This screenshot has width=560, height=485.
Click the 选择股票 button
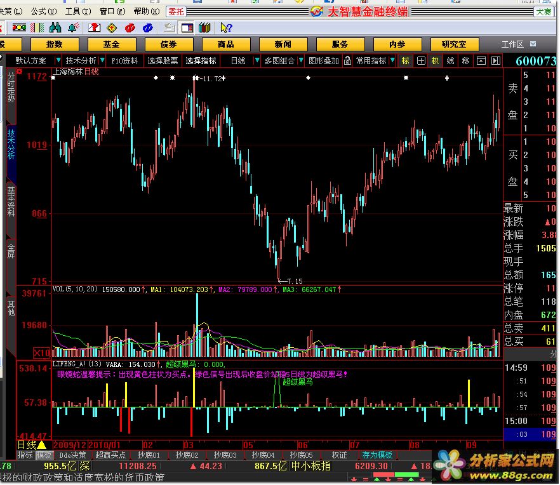coord(163,61)
